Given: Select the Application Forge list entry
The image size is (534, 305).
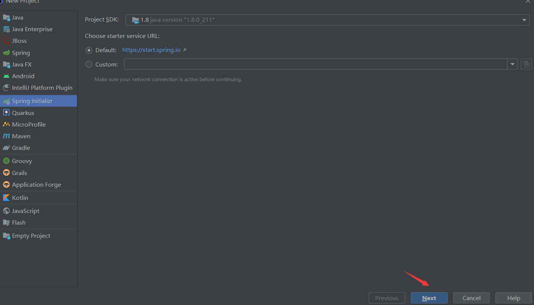Looking at the screenshot, I should (38, 184).
